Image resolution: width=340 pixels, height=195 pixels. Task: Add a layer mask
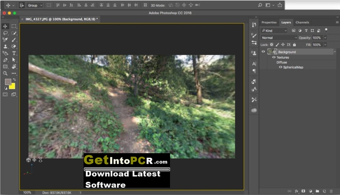tap(304, 191)
